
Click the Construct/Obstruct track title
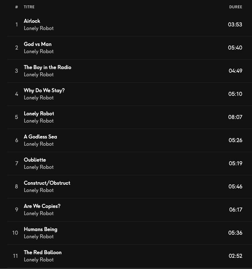47,183
